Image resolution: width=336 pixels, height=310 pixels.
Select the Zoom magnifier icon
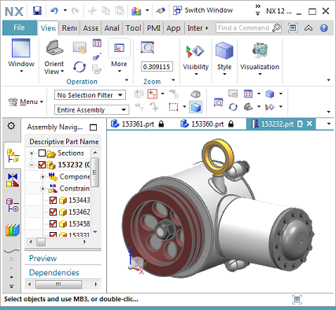coord(147,48)
